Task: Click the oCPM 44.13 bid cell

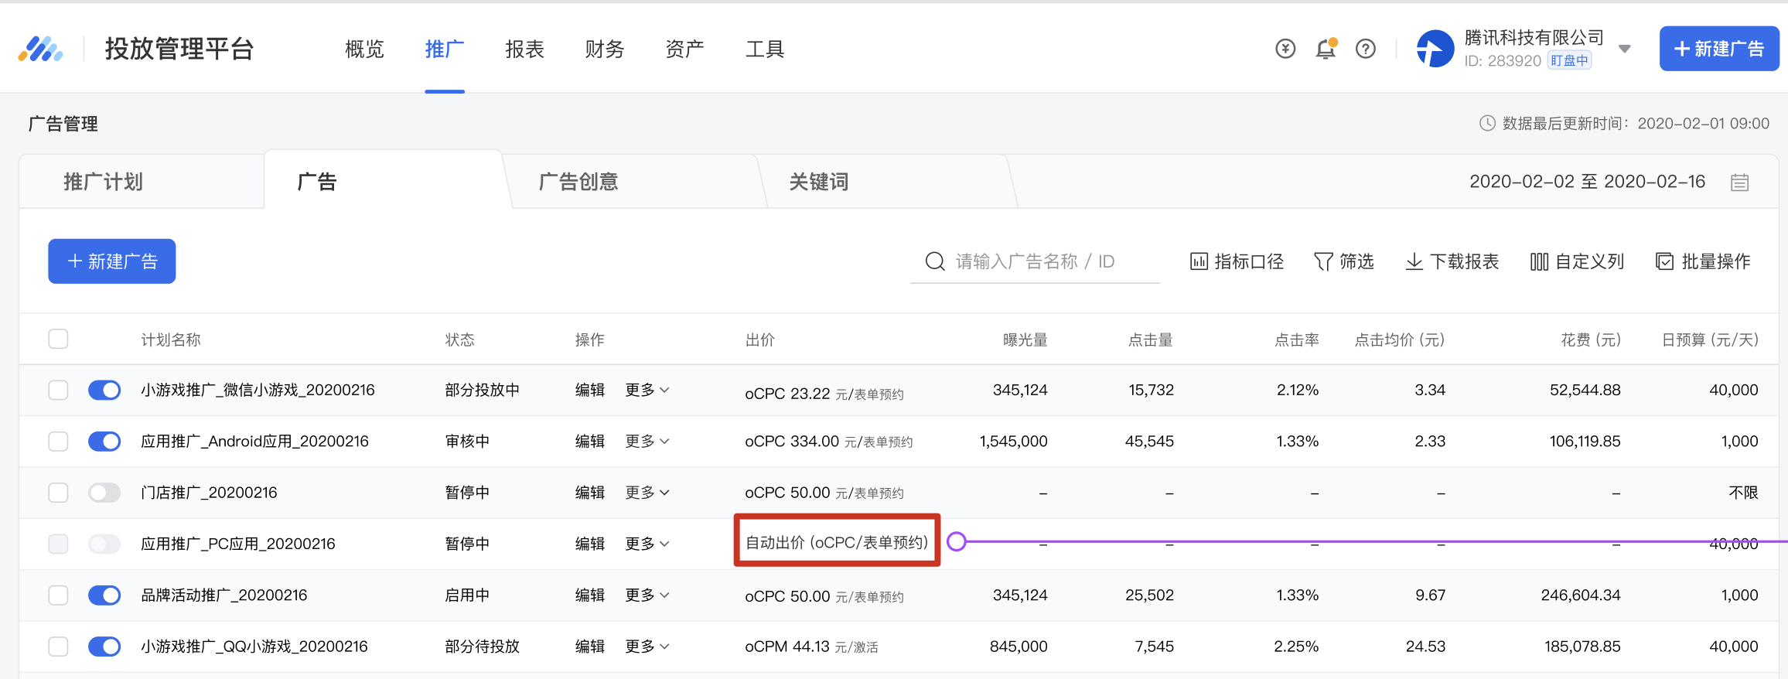Action: tap(811, 647)
